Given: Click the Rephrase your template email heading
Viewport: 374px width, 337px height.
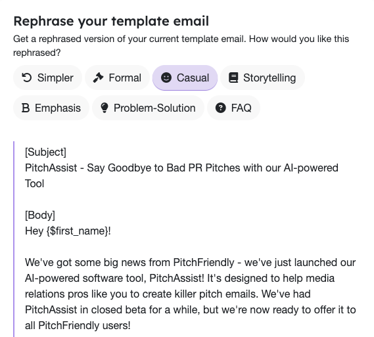Looking at the screenshot, I should pos(111,21).
